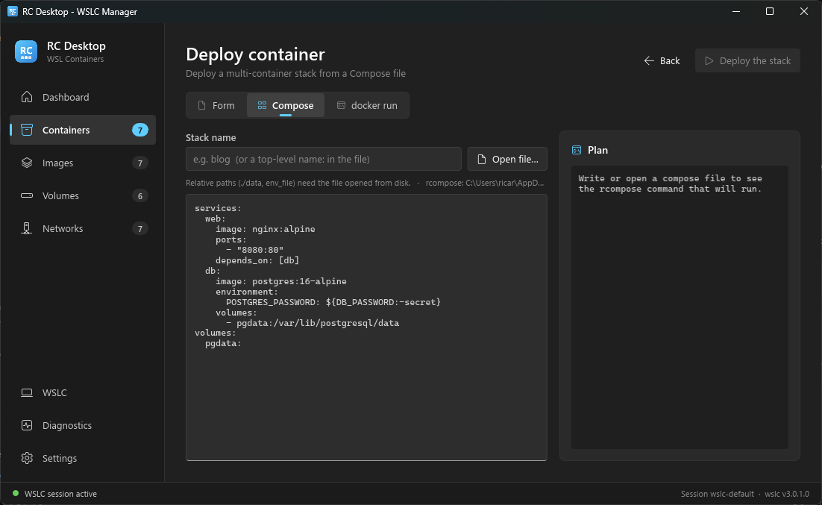
Task: Open the Volumes section label
Action: pyautogui.click(x=60, y=195)
